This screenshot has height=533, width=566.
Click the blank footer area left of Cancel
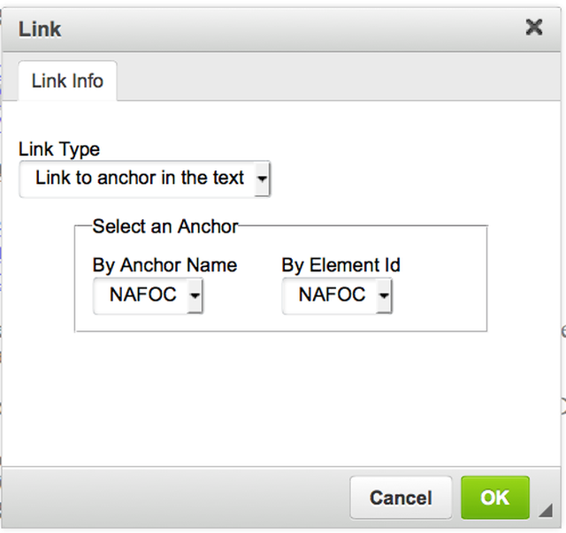pos(177,497)
